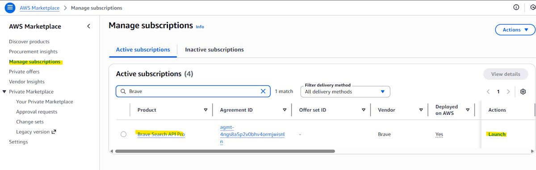Image resolution: width=536 pixels, height=170 pixels.
Task: Open Vendor Insights in sidebar
Action: click(x=27, y=82)
